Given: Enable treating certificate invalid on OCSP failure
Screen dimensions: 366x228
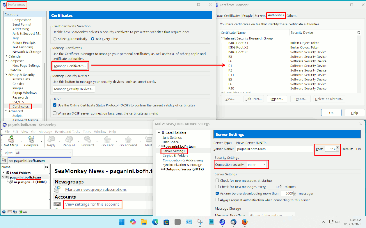Looking at the screenshot, I should (x=55, y=113).
